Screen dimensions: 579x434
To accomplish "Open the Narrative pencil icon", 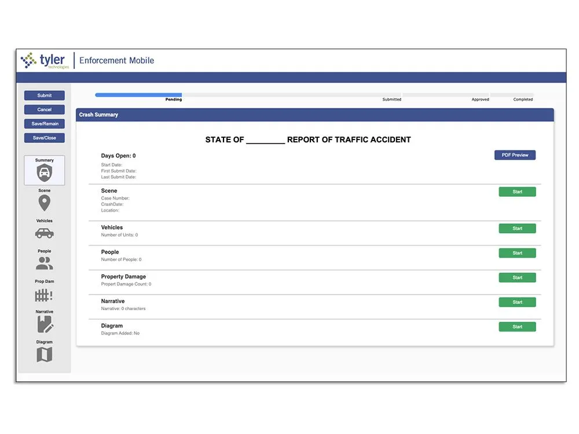I will point(44,324).
